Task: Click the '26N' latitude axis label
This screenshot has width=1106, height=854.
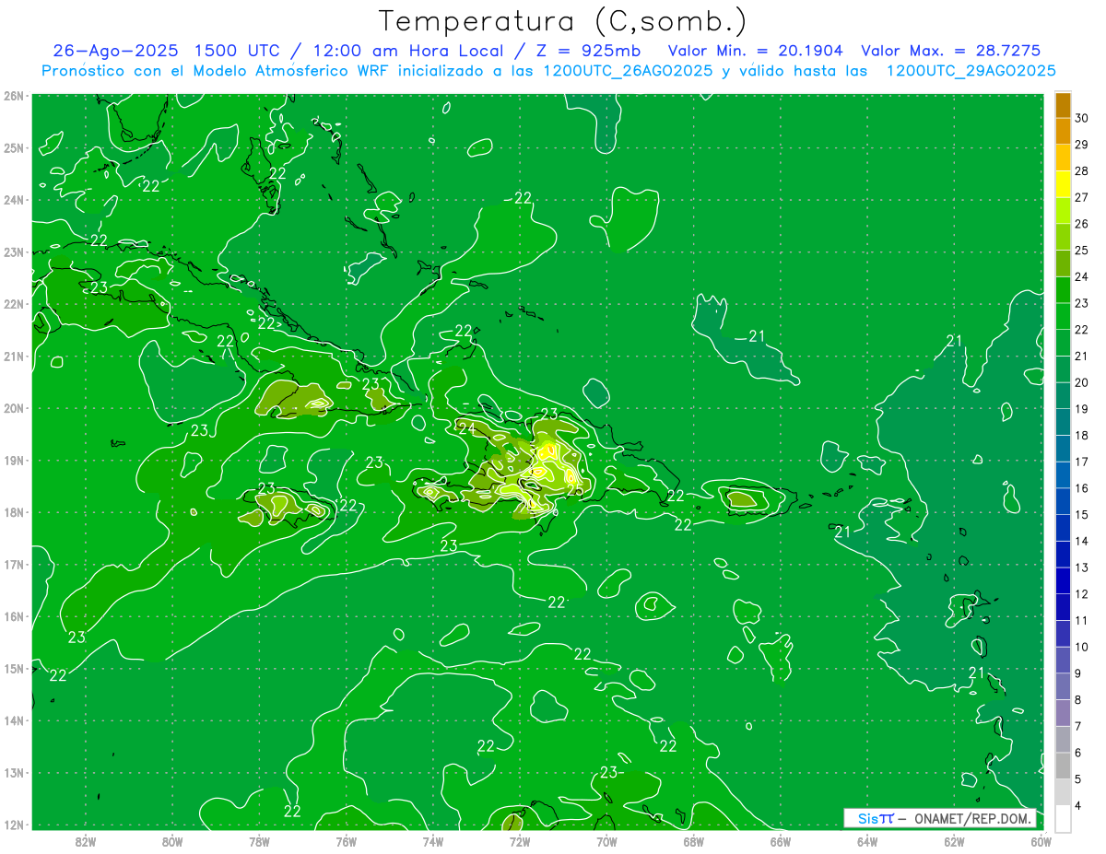Action: coord(14,96)
